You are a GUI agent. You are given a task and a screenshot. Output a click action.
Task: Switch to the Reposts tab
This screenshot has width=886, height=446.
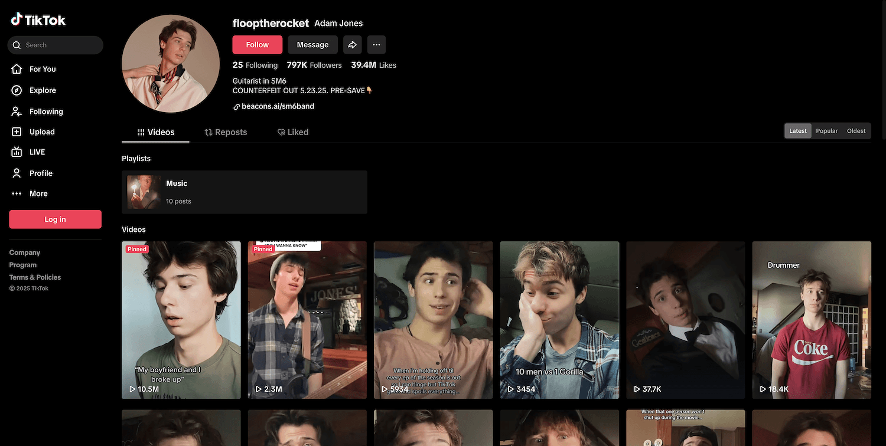(x=226, y=132)
